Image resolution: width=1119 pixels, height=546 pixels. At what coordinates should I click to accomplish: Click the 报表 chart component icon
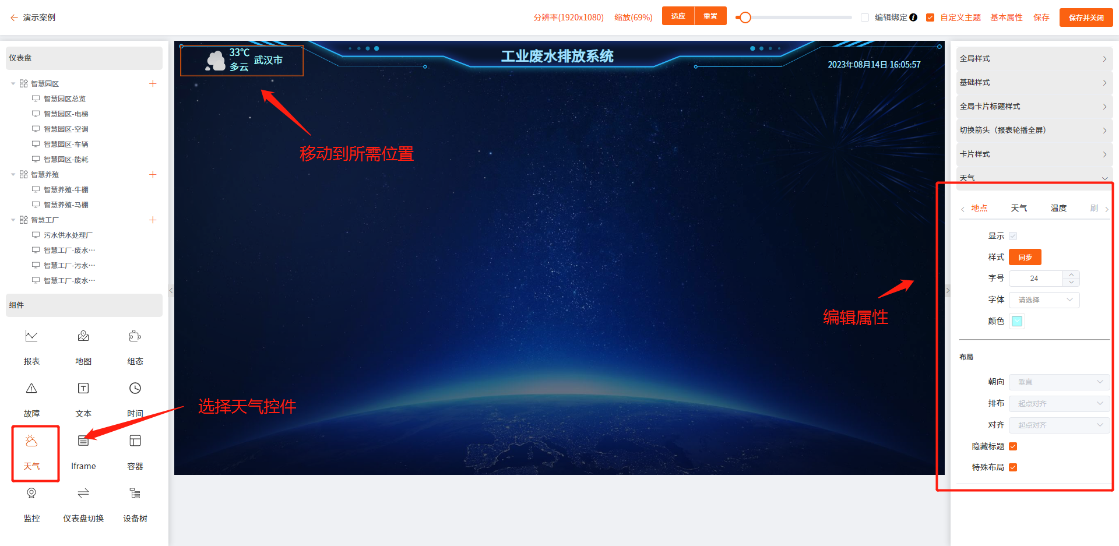(x=31, y=336)
